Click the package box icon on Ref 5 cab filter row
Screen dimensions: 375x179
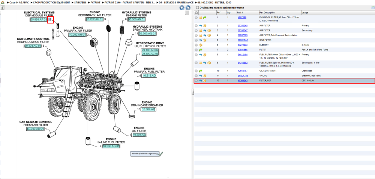pos(204,40)
